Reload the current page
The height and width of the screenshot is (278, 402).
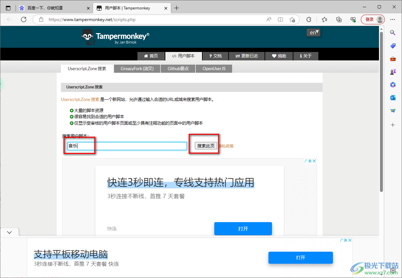point(24,19)
